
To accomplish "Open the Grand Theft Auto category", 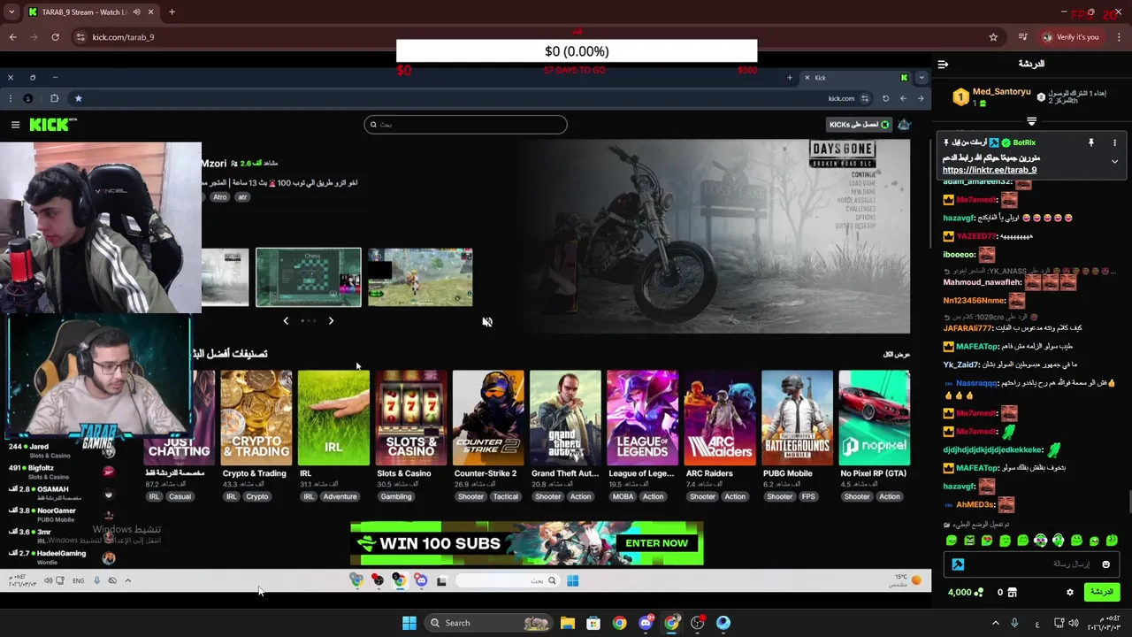I will 565,418.
